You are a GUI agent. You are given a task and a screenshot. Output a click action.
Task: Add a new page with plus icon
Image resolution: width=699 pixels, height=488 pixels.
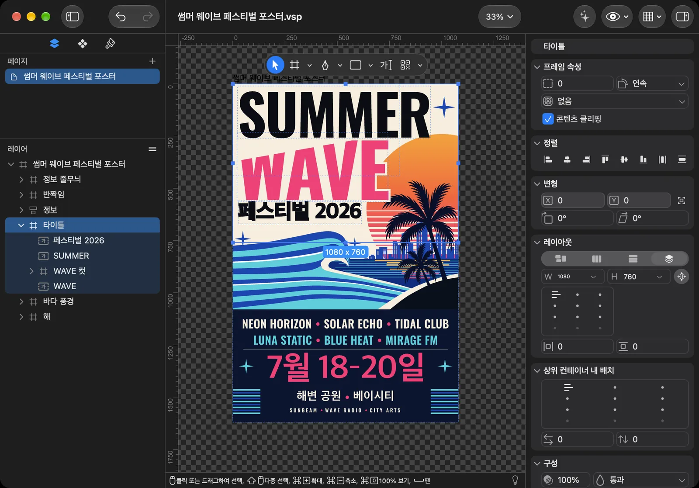[x=152, y=61]
